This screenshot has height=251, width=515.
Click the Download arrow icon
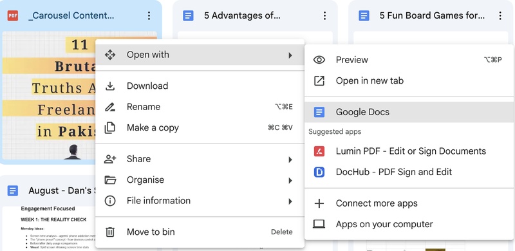[x=110, y=86]
